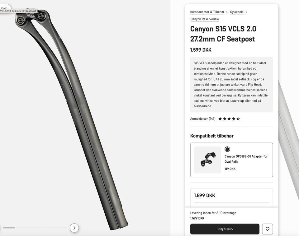
Task: Click the chevron after Komponenter & Tilbehør
Action: click(x=227, y=12)
